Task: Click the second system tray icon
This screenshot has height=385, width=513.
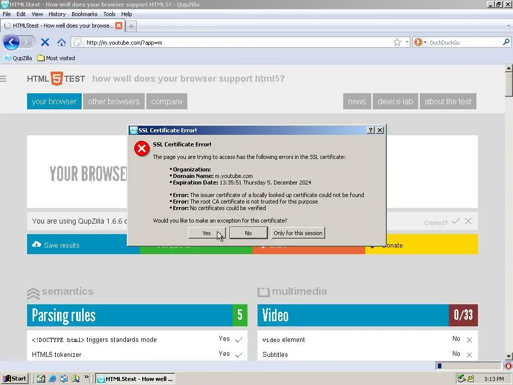Action: click(470, 379)
